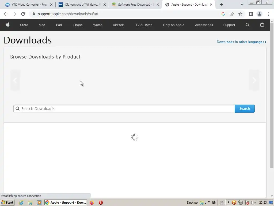Close the Software Free Download tab
The image size is (274, 206).
click(x=158, y=5)
